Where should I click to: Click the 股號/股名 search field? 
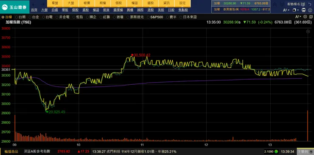294,4
